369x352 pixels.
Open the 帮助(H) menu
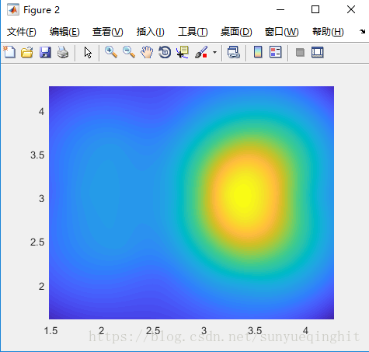[x=328, y=32]
